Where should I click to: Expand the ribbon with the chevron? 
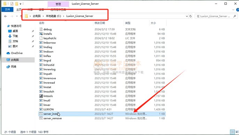click(x=233, y=10)
